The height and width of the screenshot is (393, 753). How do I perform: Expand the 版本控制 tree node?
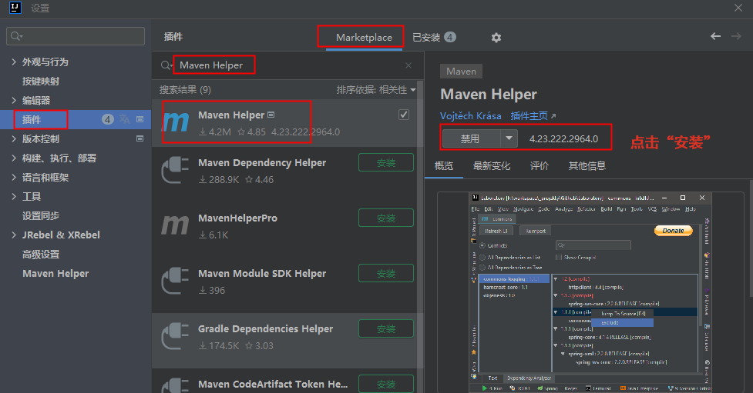click(x=14, y=138)
